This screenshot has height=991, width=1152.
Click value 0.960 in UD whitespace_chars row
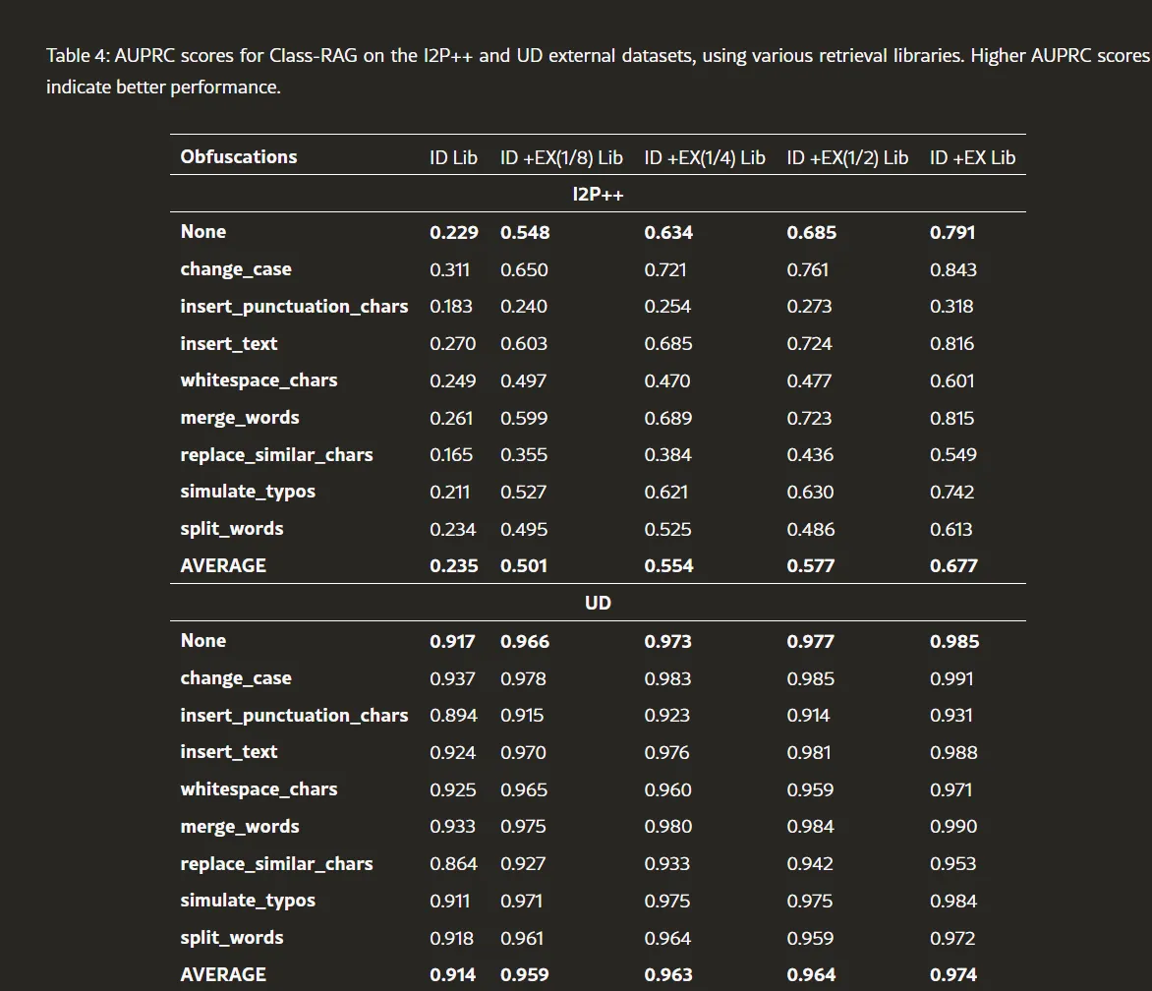667,790
